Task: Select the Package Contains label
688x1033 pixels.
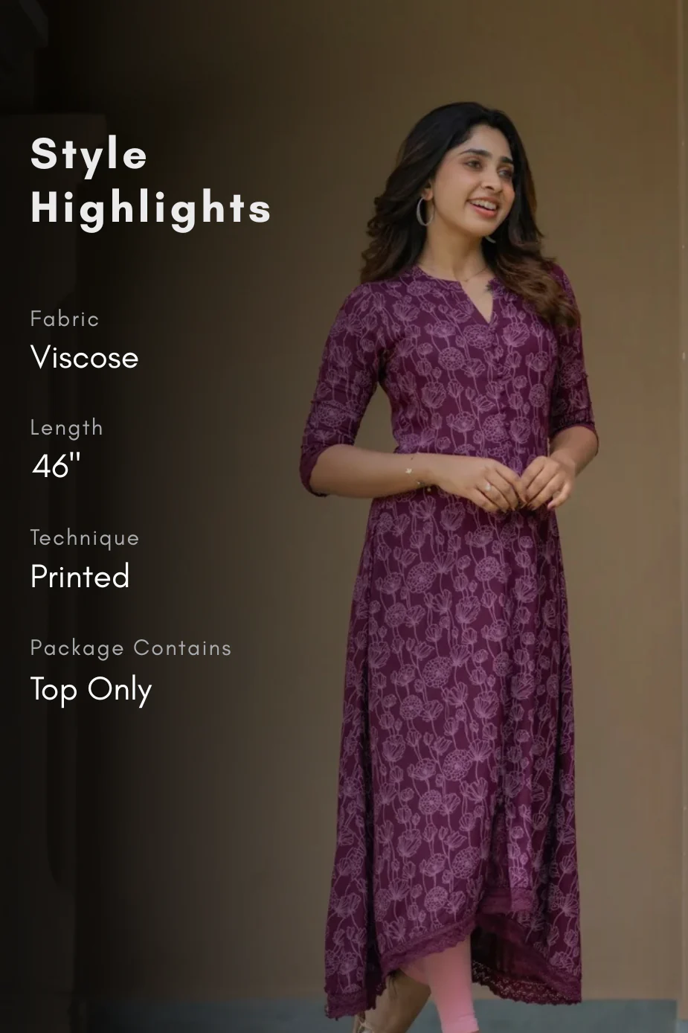Action: [x=131, y=648]
